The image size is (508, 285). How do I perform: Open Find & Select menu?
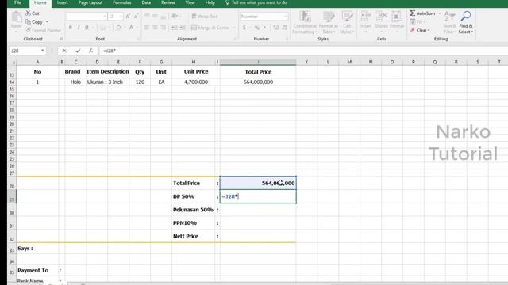point(466,22)
